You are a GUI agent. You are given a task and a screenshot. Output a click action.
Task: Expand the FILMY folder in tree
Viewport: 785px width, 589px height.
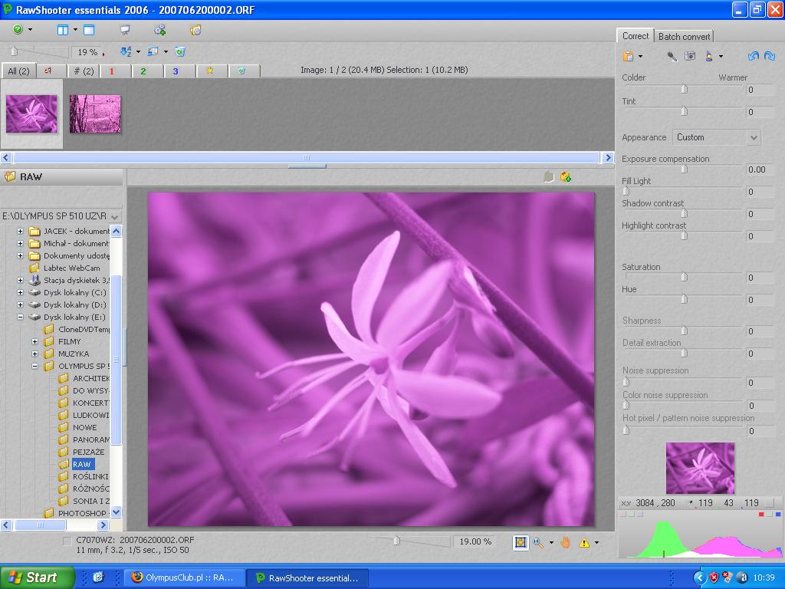coord(35,341)
